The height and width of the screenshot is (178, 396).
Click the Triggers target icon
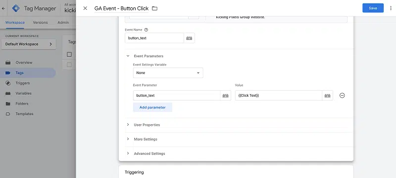[8, 83]
